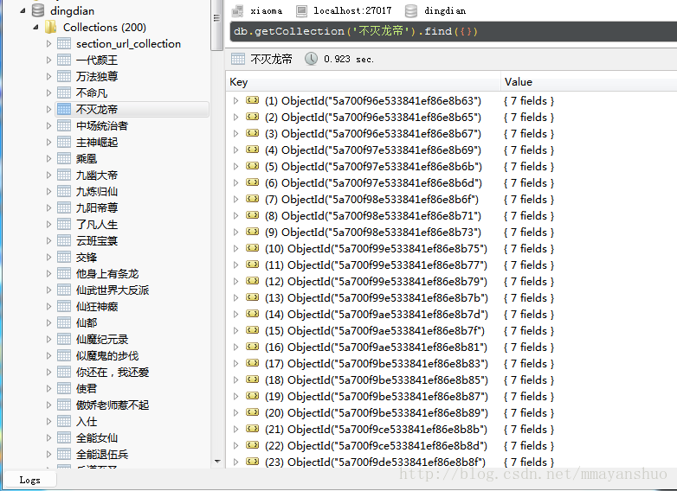This screenshot has width=677, height=491.
Task: Click the splitter grip between tree and results
Action: [216, 18]
